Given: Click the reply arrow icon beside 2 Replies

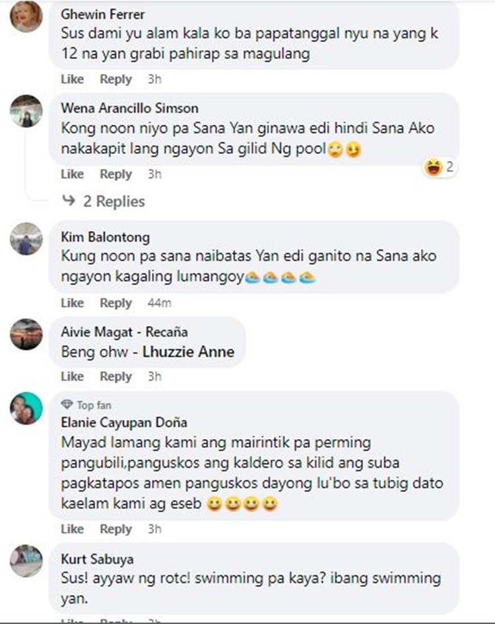Looking at the screenshot, I should [69, 200].
